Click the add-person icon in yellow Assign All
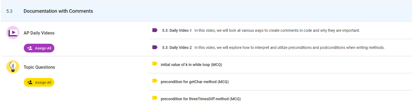This screenshot has width=412, height=107. coord(30,82)
